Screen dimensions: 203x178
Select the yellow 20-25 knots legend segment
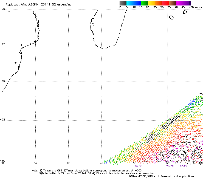(151, 3)
